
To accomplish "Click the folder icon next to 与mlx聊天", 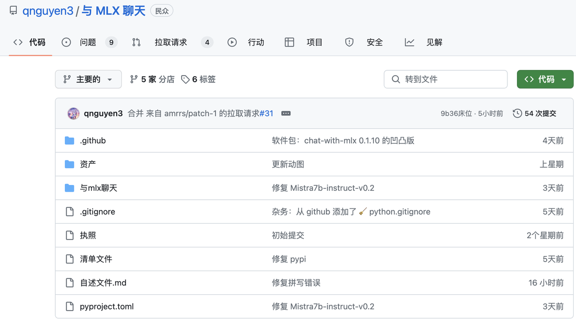I will (x=70, y=188).
